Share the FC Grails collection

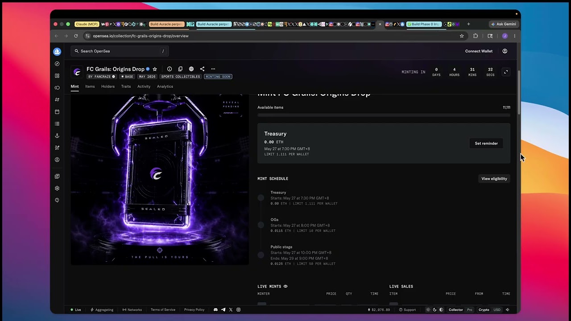point(202,69)
